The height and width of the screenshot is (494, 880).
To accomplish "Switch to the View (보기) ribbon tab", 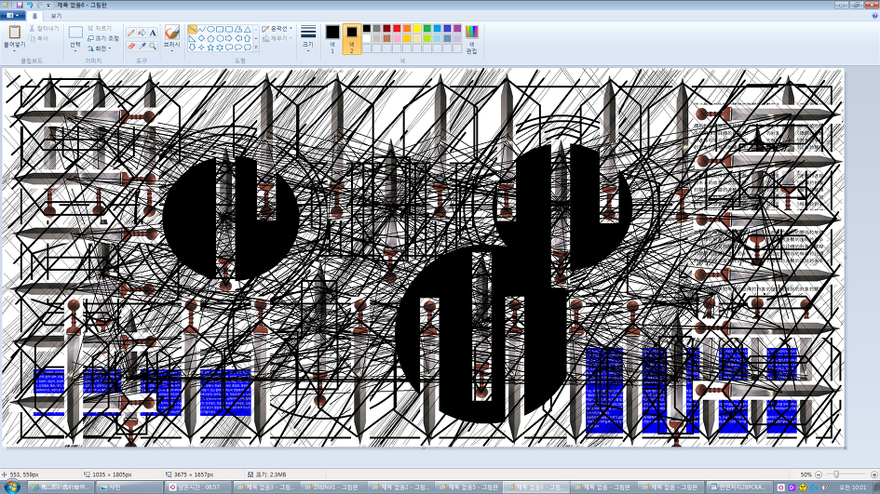I will pyautogui.click(x=57, y=16).
